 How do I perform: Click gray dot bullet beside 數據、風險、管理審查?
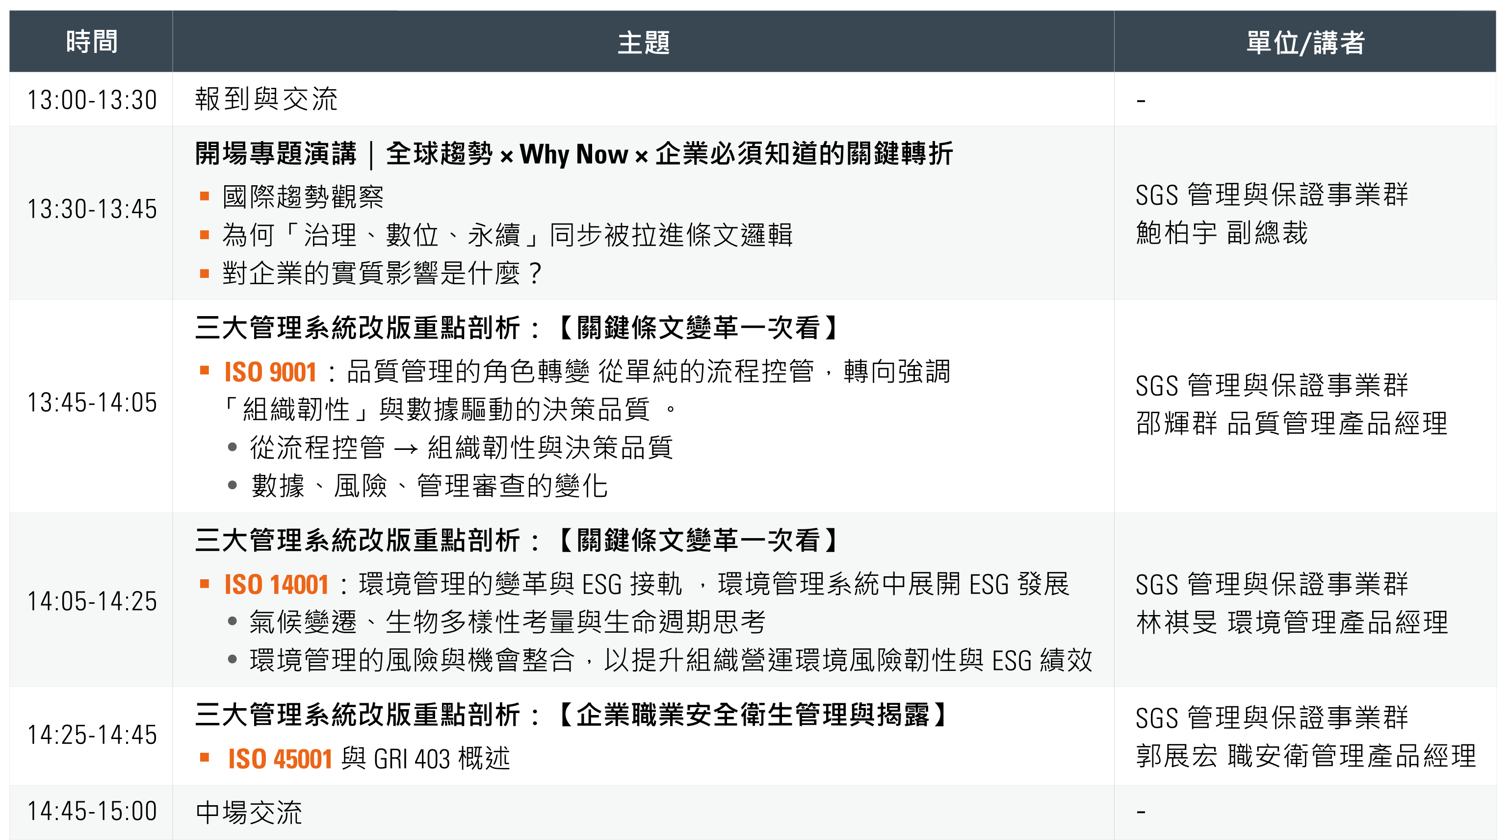[233, 485]
